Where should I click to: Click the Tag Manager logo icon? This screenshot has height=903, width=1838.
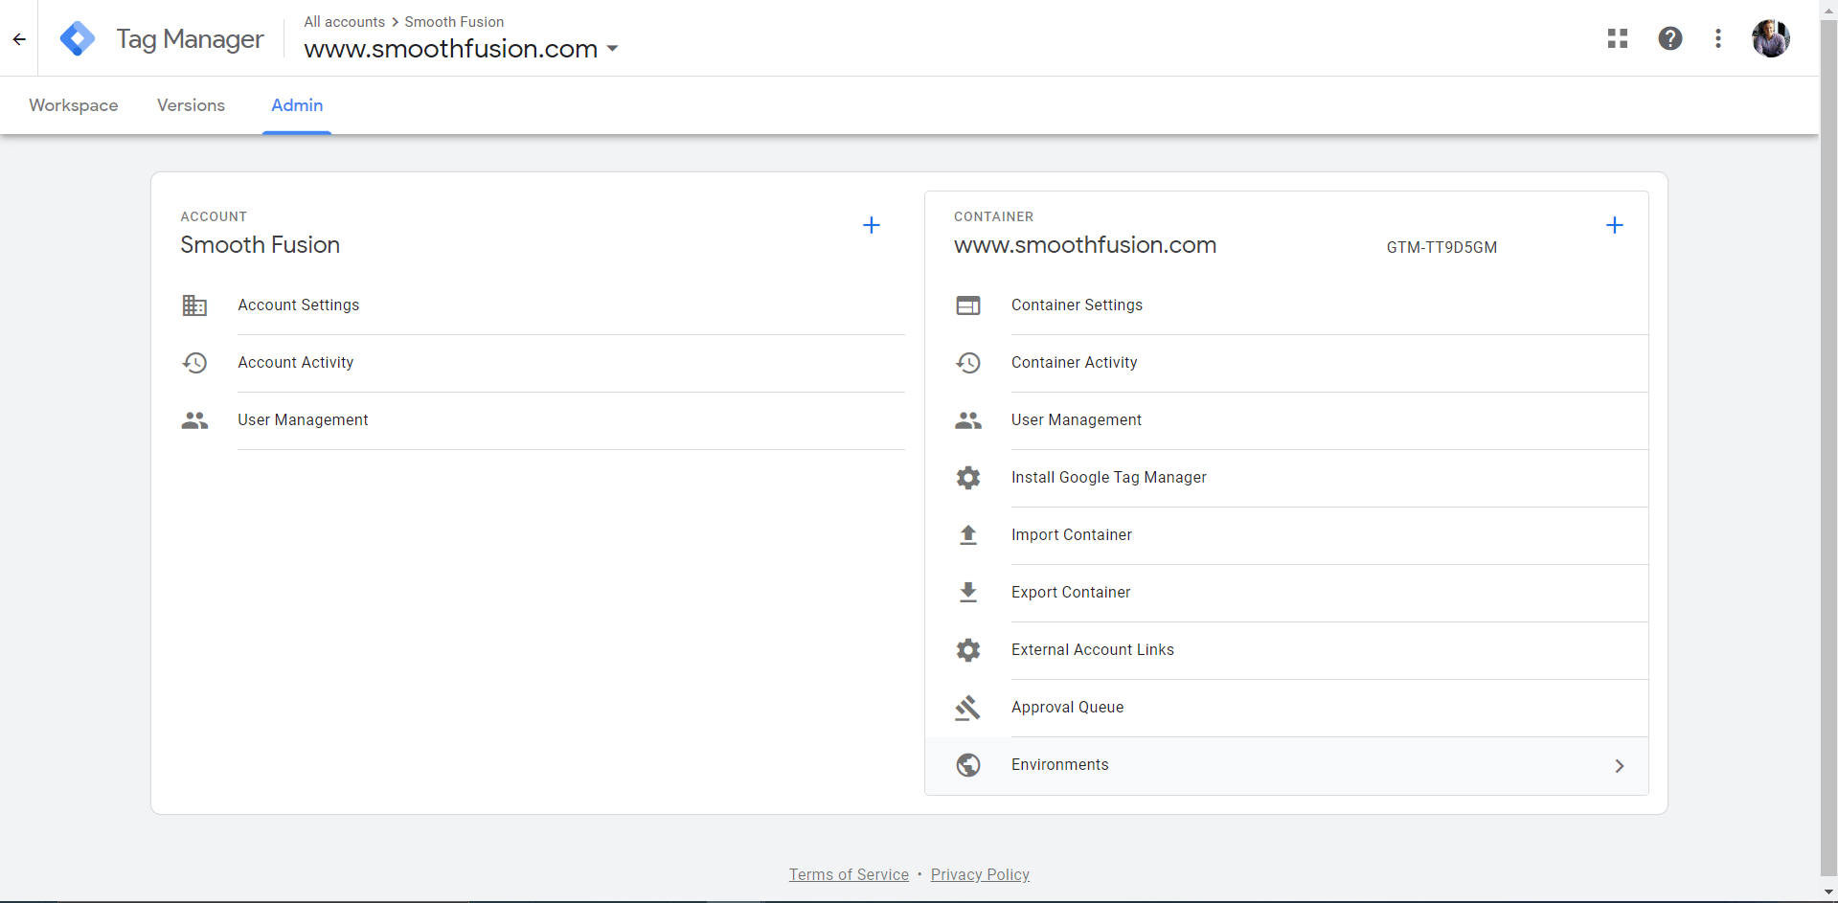pos(77,39)
